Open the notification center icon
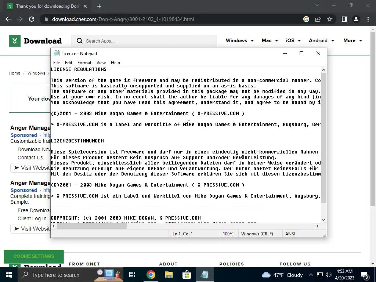376x282 pixels. [365, 275]
